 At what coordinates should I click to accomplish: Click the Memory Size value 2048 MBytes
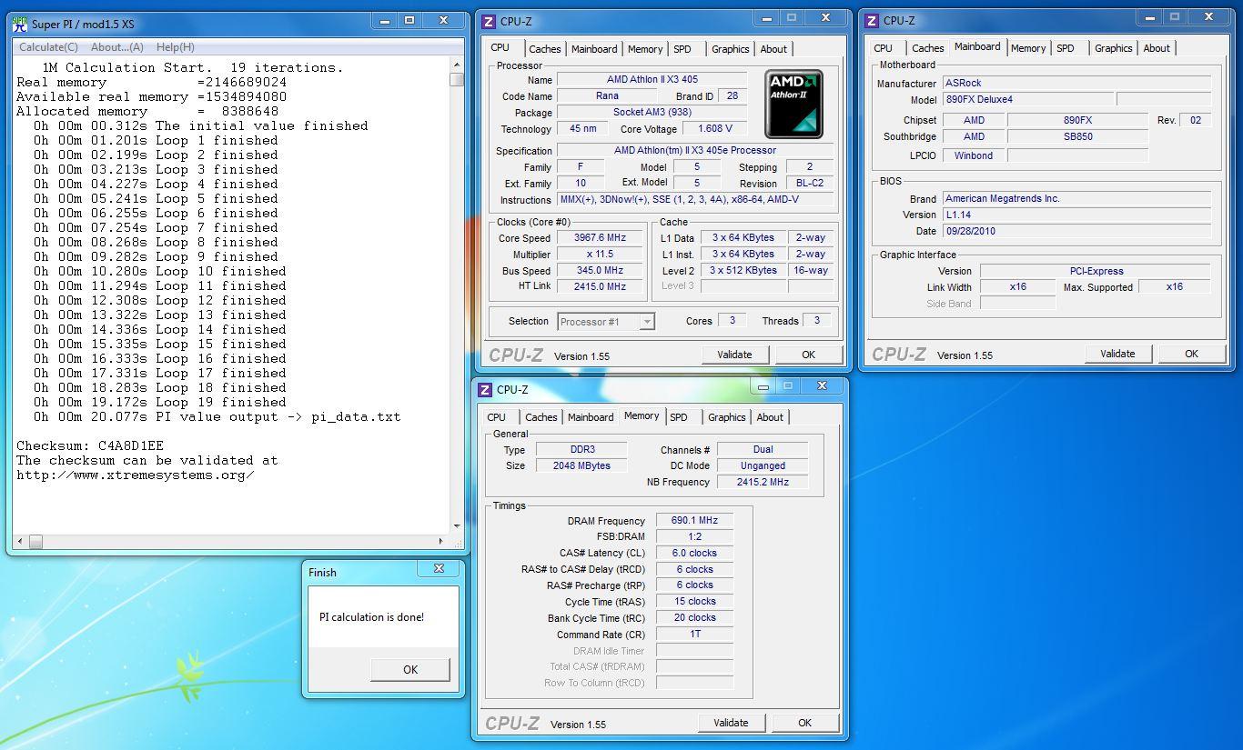coord(581,465)
